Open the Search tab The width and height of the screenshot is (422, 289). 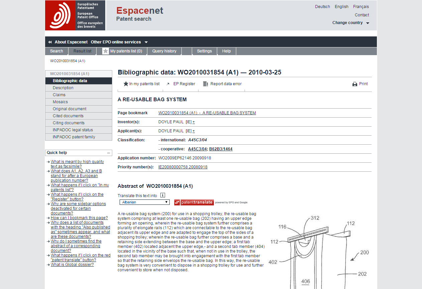[x=56, y=51]
